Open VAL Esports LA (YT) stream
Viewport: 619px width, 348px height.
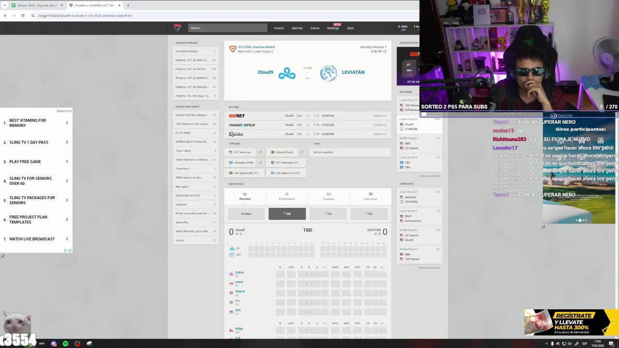(x=287, y=173)
